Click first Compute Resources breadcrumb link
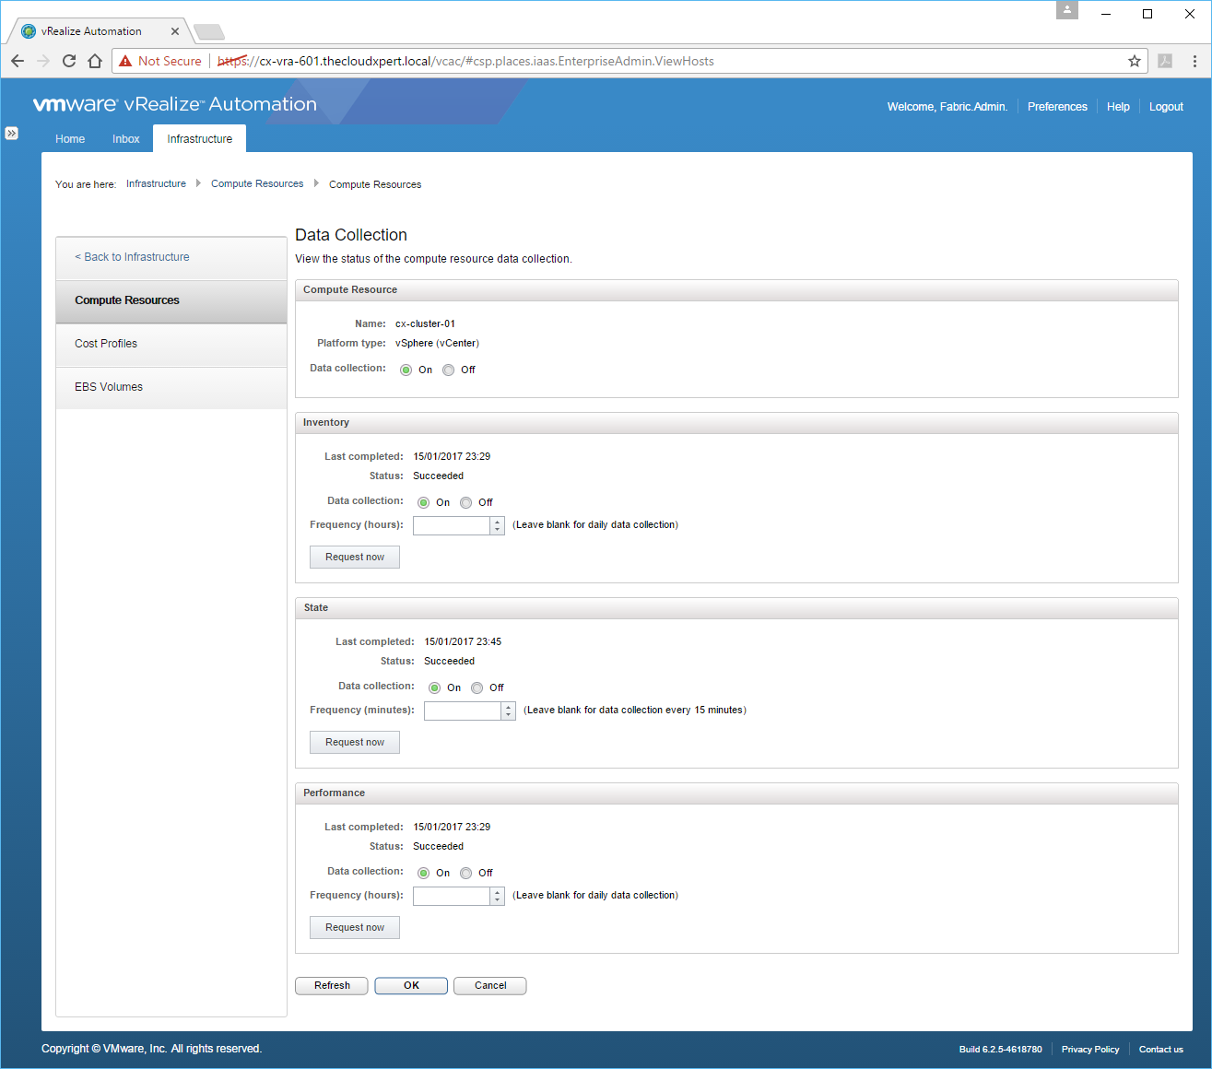Screen dimensions: 1212x1069 coord(257,184)
